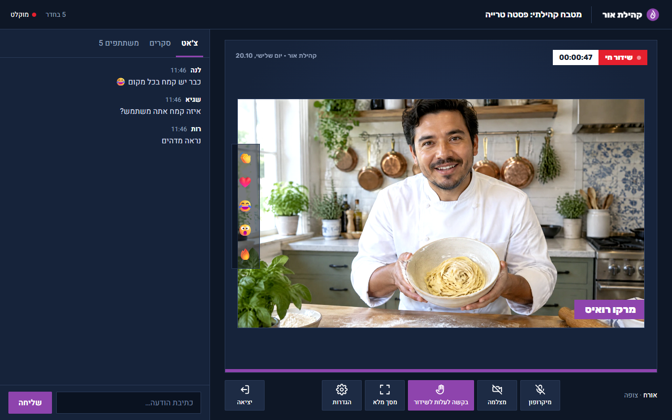Screen dimensions: 672x420
Task: Click the שידור חי live badge
Action: pos(623,57)
